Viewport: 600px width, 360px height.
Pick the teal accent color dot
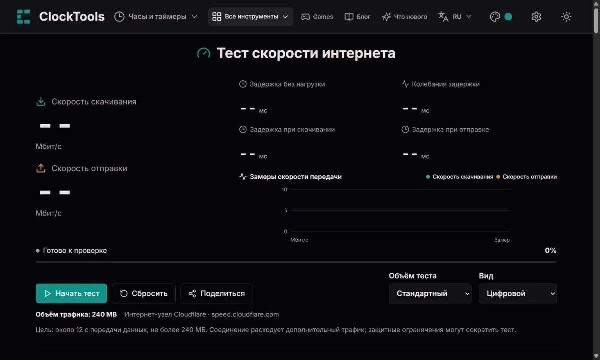point(508,17)
